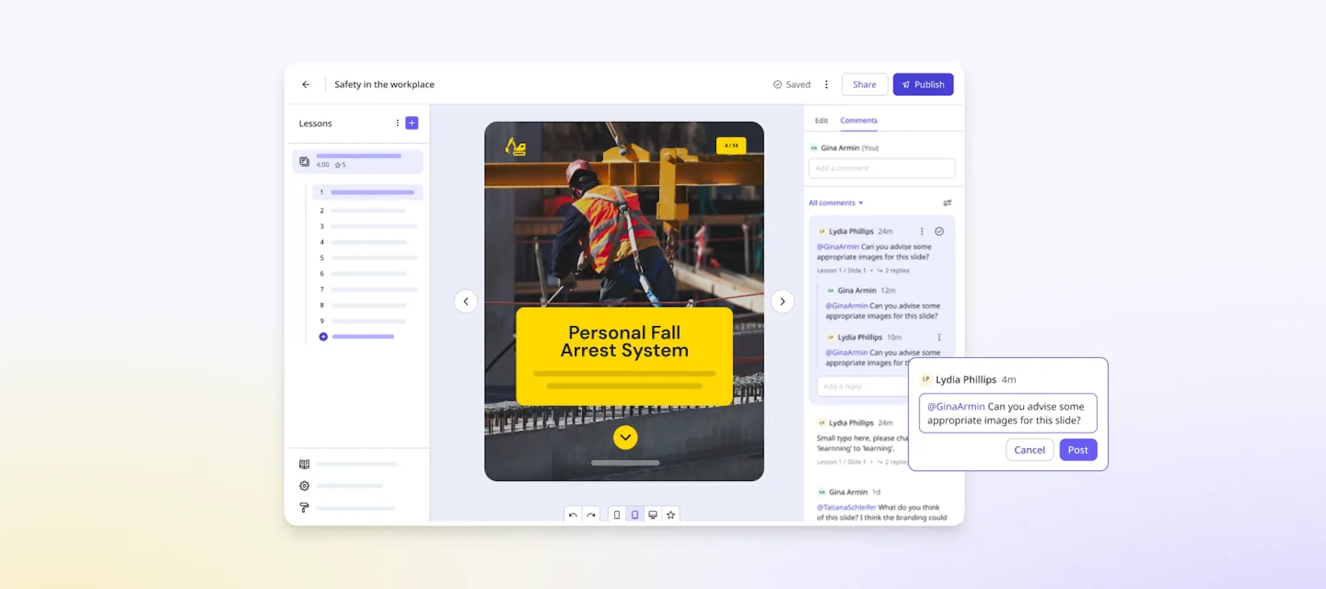Post the comment

coord(1078,450)
